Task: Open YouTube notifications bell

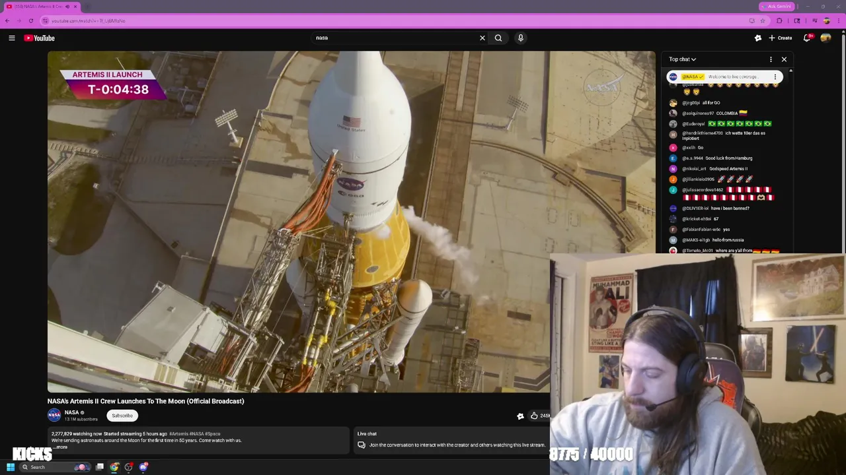Action: [807, 38]
